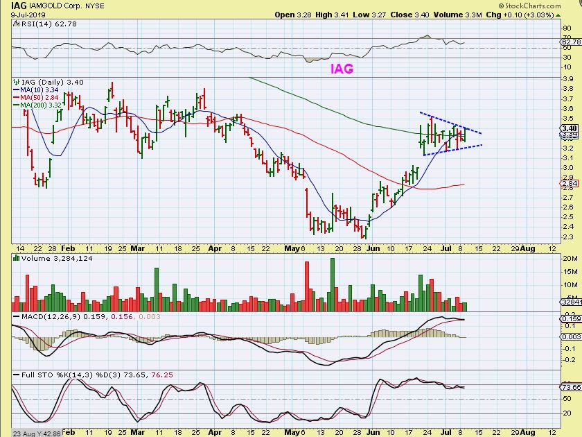Click the RSI(14) 62.78 indicator label
The height and width of the screenshot is (437, 582).
(x=49, y=24)
